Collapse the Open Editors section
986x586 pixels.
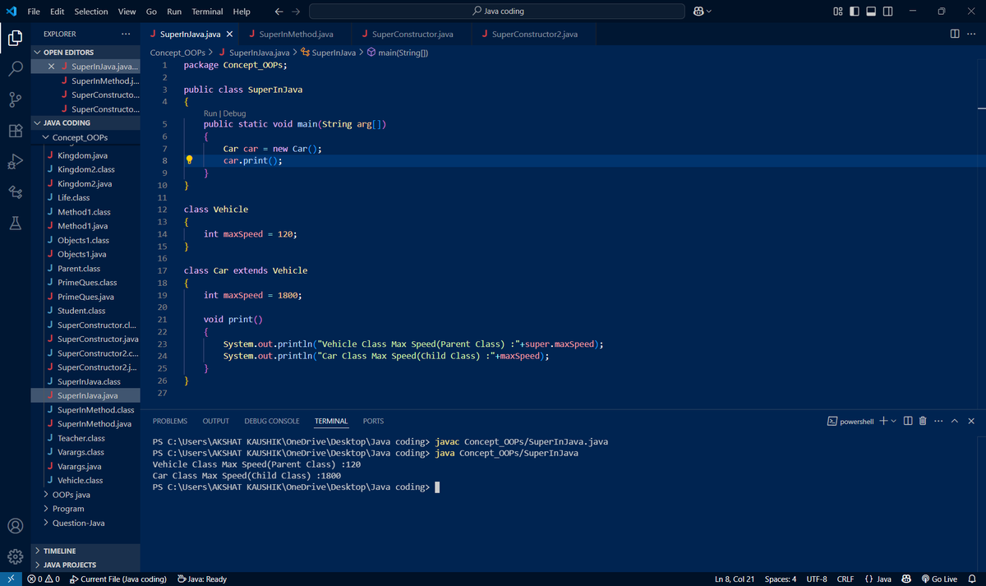tap(85, 52)
